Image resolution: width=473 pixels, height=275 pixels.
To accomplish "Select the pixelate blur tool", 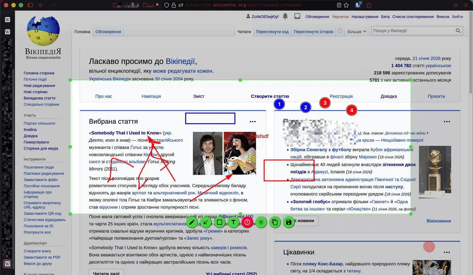I will click(x=261, y=222).
